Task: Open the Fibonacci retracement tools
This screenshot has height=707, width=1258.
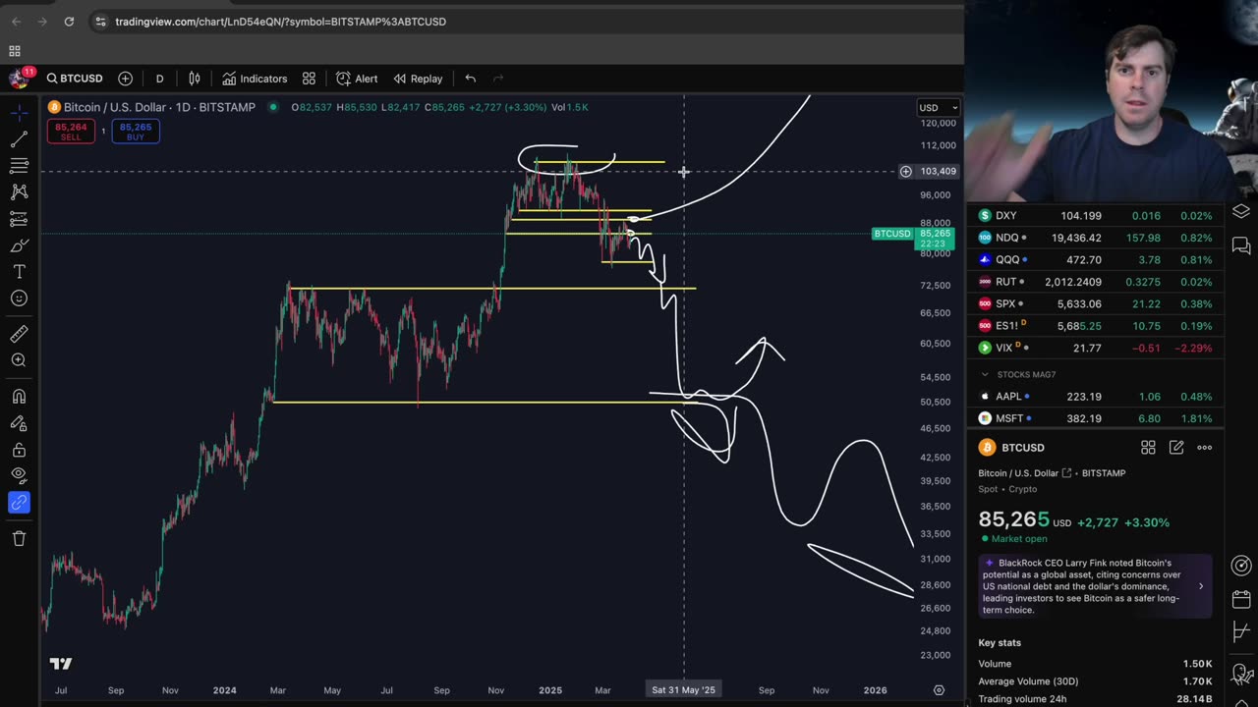Action: tap(19, 166)
